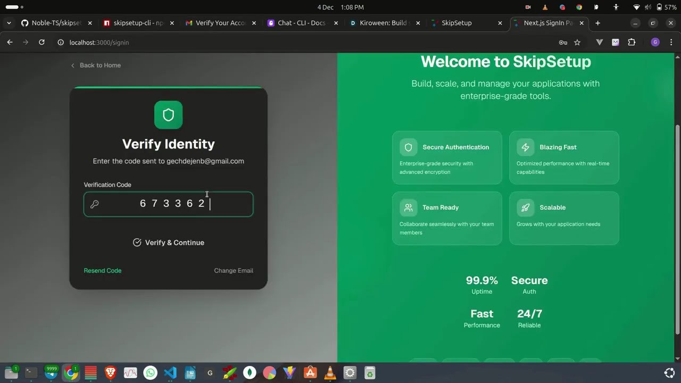Open MongoDB Compass from the dock
Image resolution: width=681 pixels, height=383 pixels.
click(x=250, y=373)
